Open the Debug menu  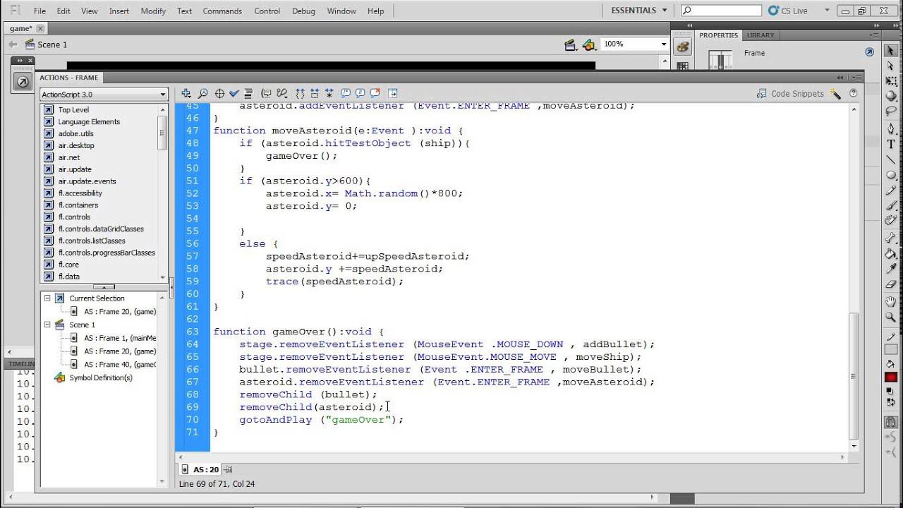(303, 11)
